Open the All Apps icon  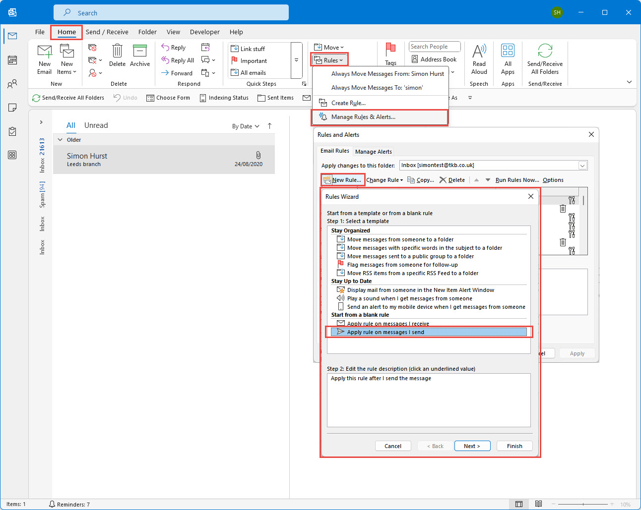[x=508, y=52]
